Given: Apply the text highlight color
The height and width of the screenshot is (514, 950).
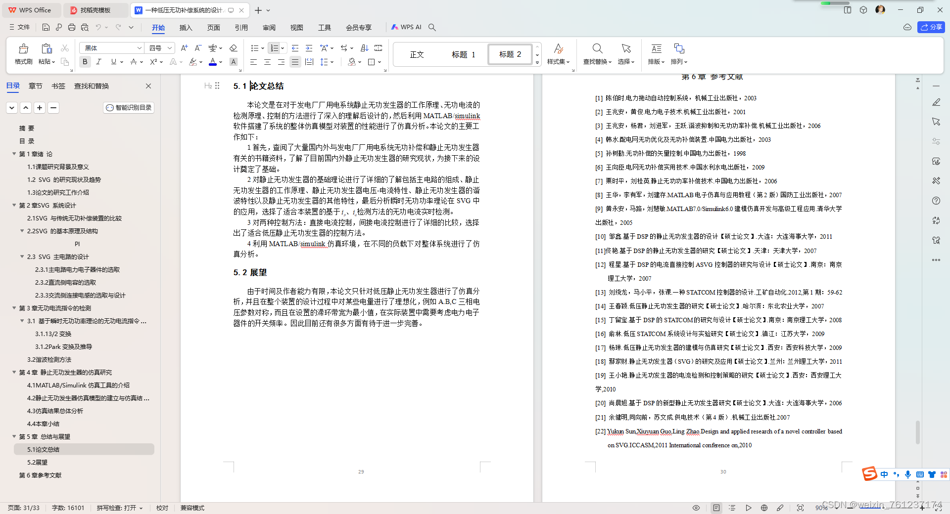Looking at the screenshot, I should tap(193, 62).
